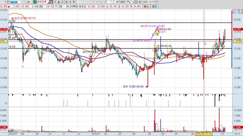Click the sound speaker icon
The height and width of the screenshot is (136, 243).
point(29,2)
